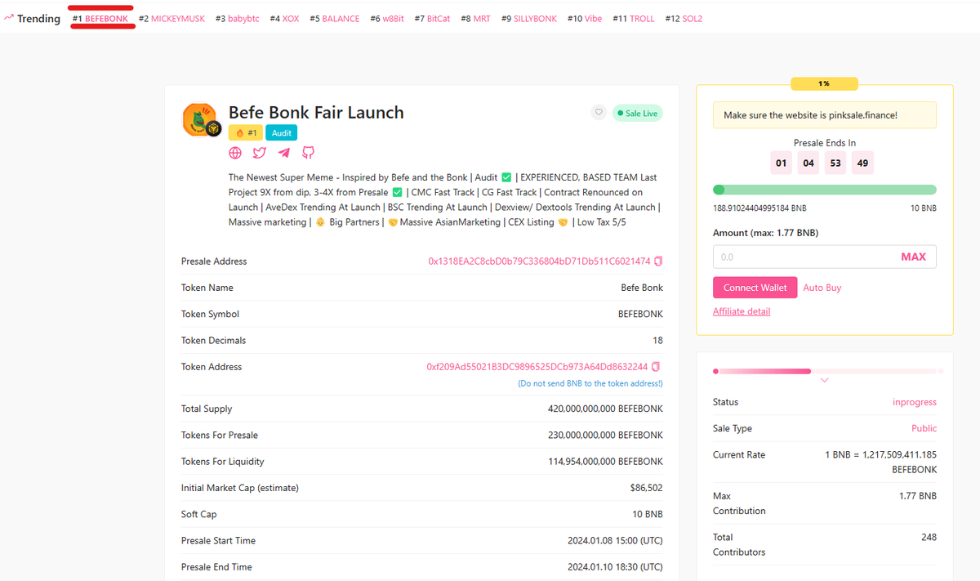Toggle the heart favorite button
The width and height of the screenshot is (980, 581).
tap(598, 113)
